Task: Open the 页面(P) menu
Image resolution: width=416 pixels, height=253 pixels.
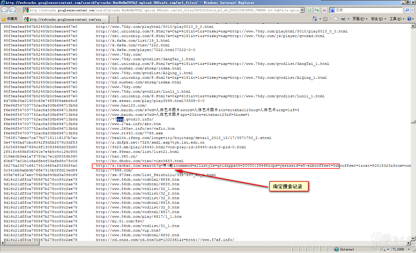Action: (x=360, y=19)
